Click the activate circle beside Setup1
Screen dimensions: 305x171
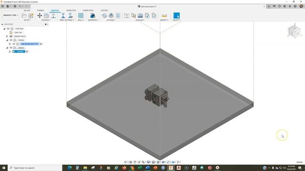(27, 51)
